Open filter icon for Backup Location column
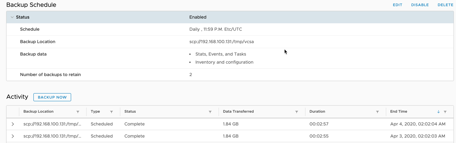Screen dimensions: 456x143 (x=78, y=112)
